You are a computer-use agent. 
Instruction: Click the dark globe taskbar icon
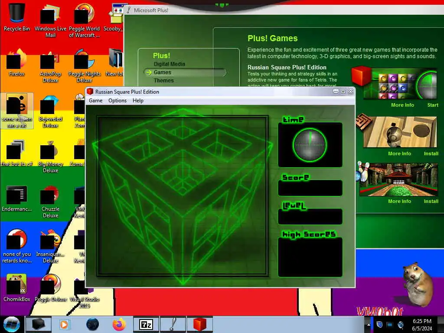92,324
